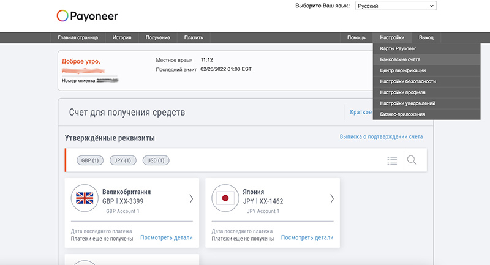Select Карты Payoneer in settings dropdown
Viewport: 490px width, 265px height.
coord(426,48)
